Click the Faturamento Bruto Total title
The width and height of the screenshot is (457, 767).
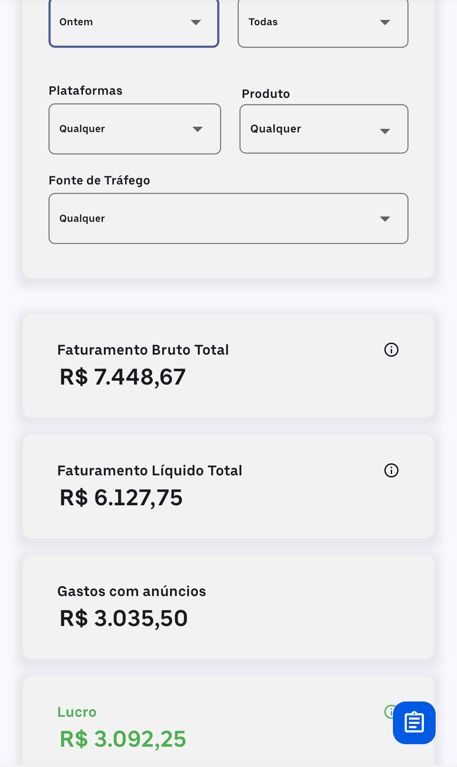[143, 350]
